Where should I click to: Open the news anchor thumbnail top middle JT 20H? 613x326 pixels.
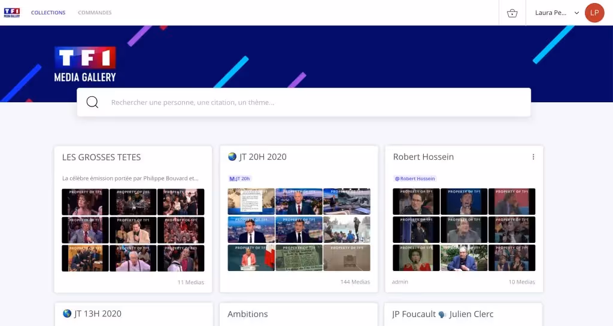coord(299,202)
